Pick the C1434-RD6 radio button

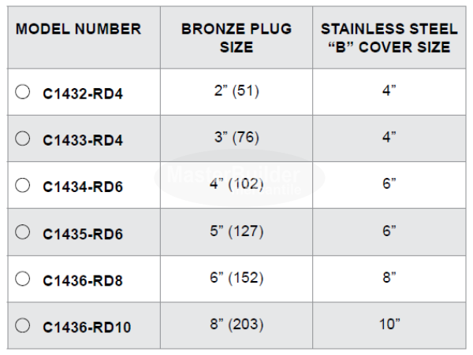click(23, 185)
